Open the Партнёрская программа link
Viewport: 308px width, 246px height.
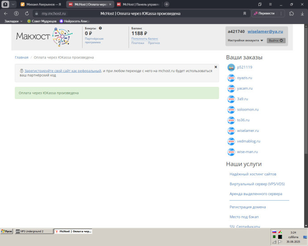click(x=94, y=41)
